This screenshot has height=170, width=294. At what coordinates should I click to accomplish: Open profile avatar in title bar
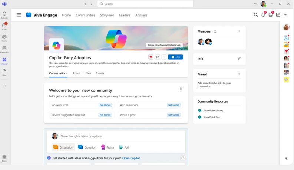[264, 4]
